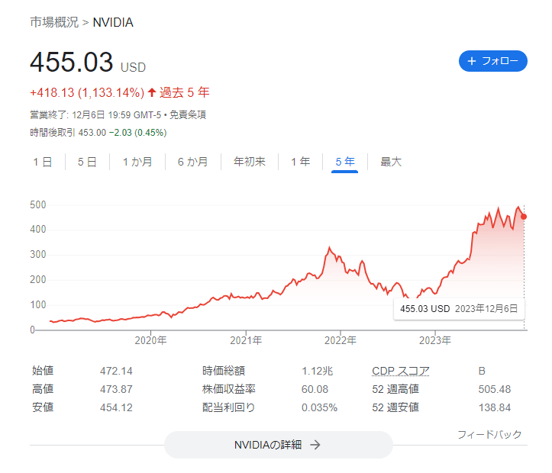Select the 1 日 range tab
This screenshot has height=473, width=552.
pyautogui.click(x=43, y=162)
